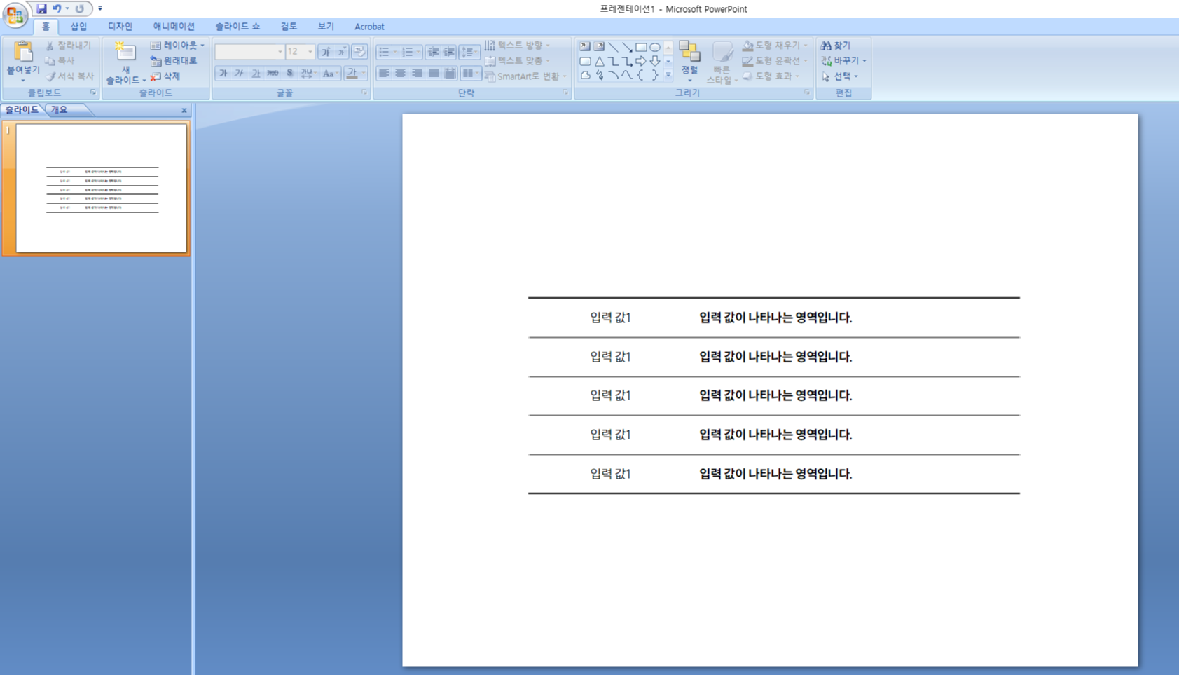Align text to the left
Image resolution: width=1179 pixels, height=675 pixels.
tap(383, 73)
